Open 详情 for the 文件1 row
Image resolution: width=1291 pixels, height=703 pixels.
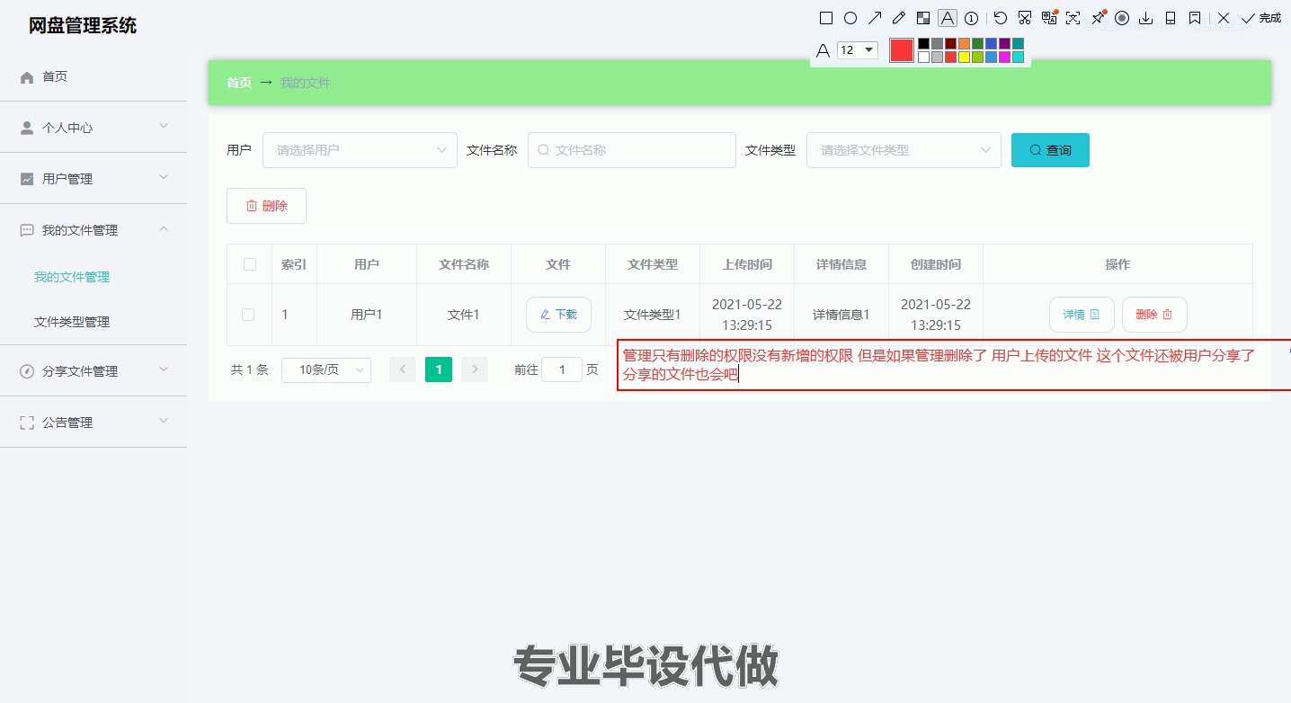(1082, 315)
